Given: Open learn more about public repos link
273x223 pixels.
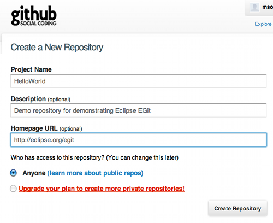Looking at the screenshot, I should click(x=96, y=173).
